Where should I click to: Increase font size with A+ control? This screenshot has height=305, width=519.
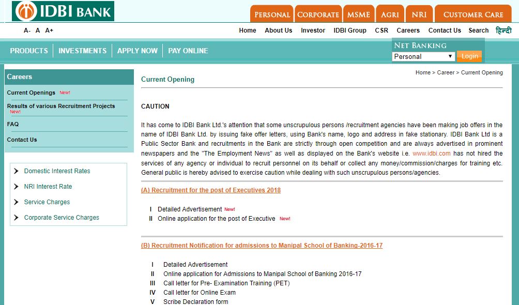point(49,30)
